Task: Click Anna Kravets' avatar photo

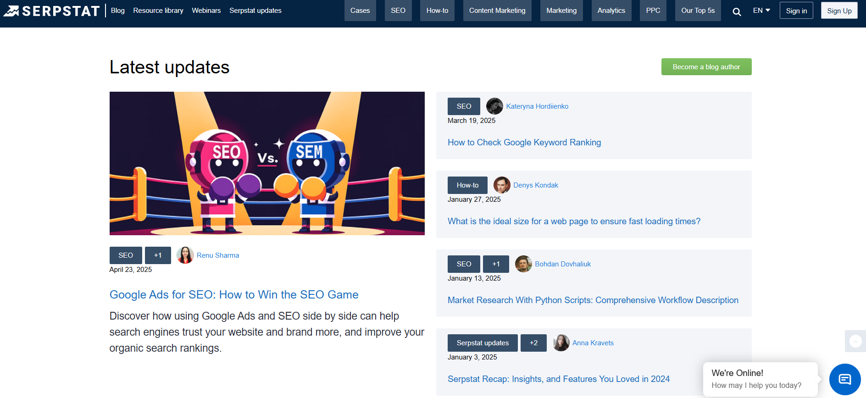Action: tap(561, 343)
